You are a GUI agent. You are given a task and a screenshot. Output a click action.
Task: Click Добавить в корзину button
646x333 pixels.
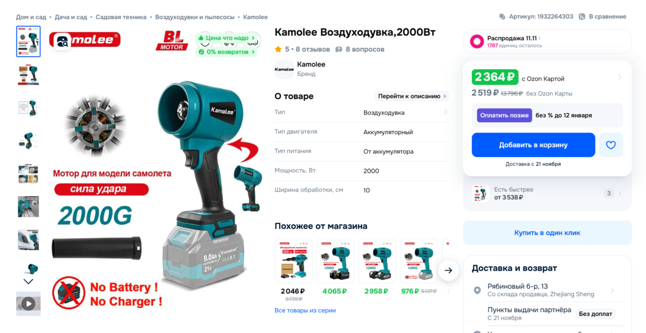coord(533,145)
